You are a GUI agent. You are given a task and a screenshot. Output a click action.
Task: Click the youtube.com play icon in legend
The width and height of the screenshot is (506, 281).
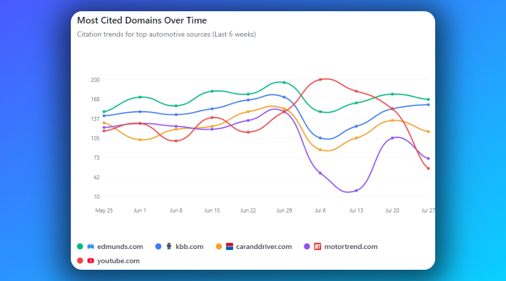[x=91, y=261]
